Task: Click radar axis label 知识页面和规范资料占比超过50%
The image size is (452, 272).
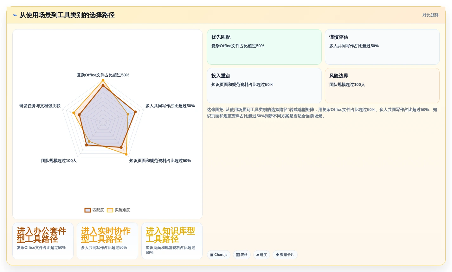Action: [x=160, y=161]
